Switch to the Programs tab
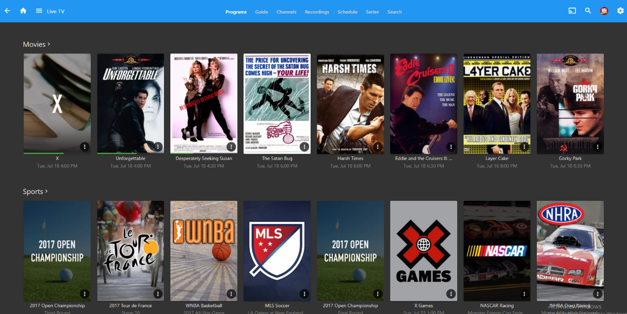 [236, 12]
